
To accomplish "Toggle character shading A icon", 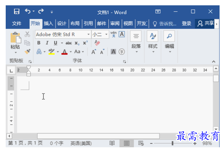I will [x=113, y=52].
